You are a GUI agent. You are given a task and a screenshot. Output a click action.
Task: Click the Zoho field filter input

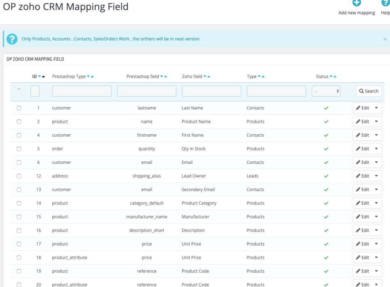click(212, 91)
